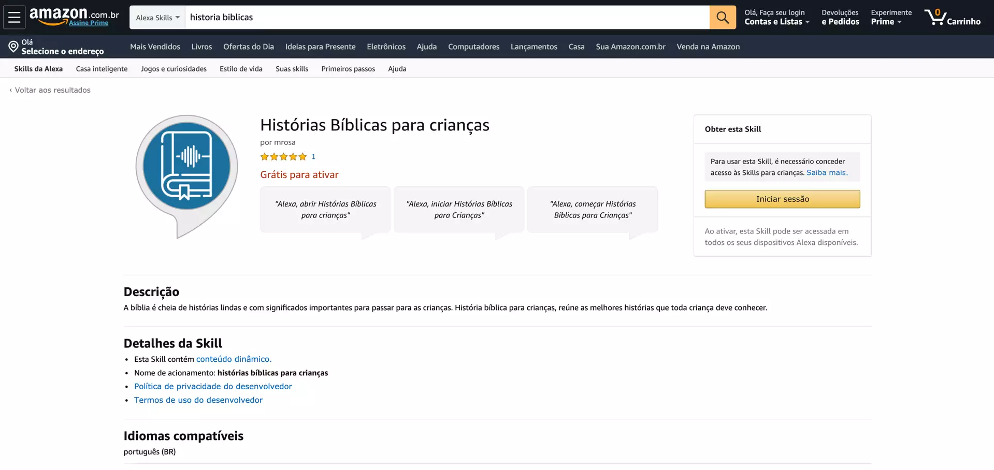Select Ofertas do Dia in navigation

(x=249, y=47)
